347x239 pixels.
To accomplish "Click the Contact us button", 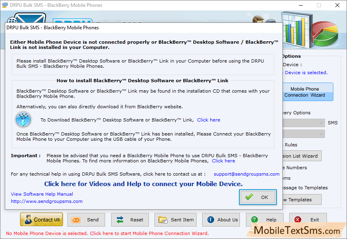I will tap(42, 219).
